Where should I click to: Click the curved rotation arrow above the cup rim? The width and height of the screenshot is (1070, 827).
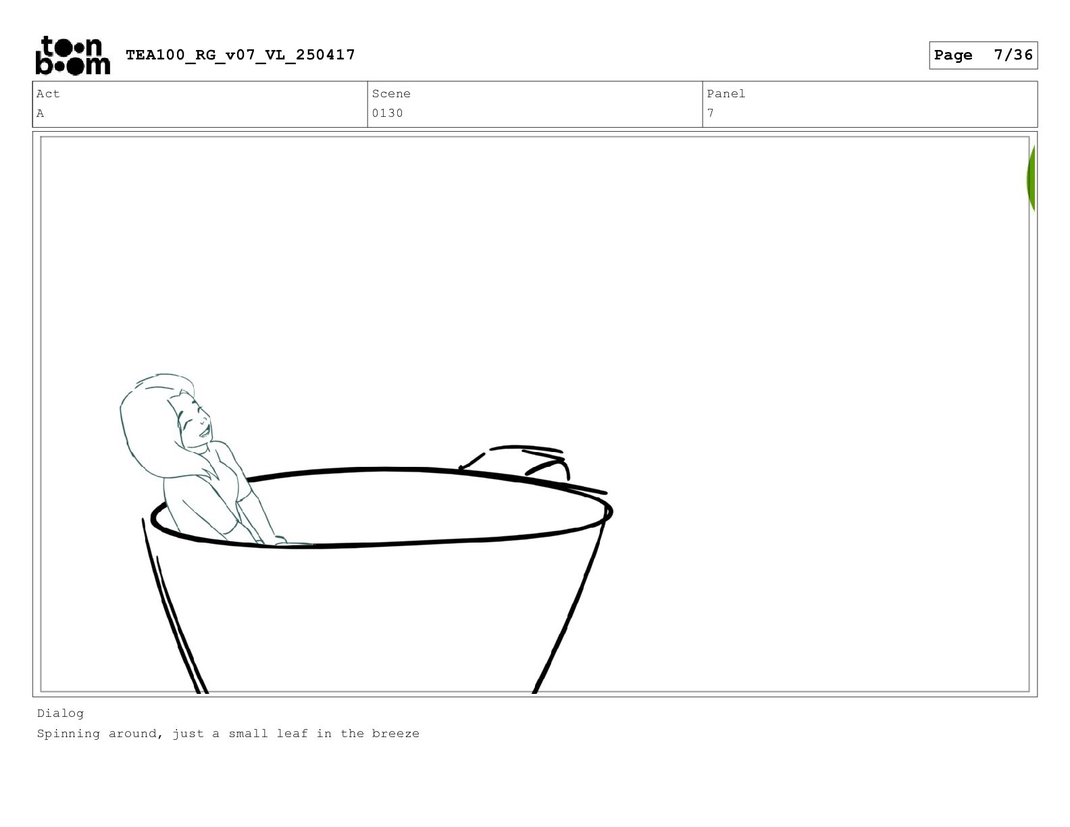(515, 461)
